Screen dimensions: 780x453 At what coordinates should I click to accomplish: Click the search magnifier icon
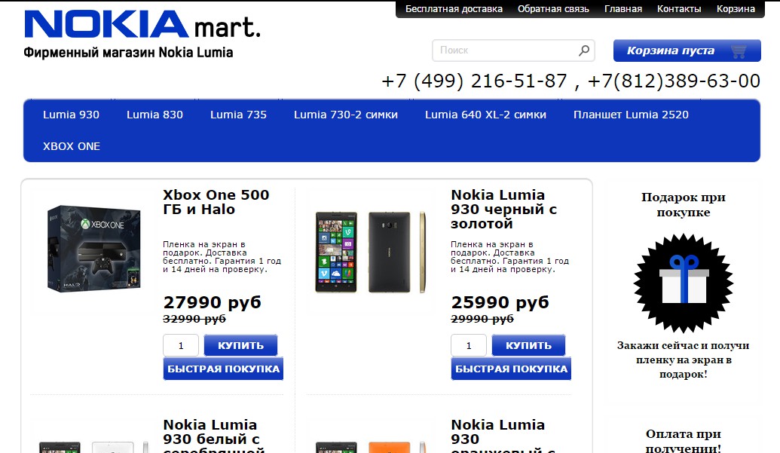584,51
